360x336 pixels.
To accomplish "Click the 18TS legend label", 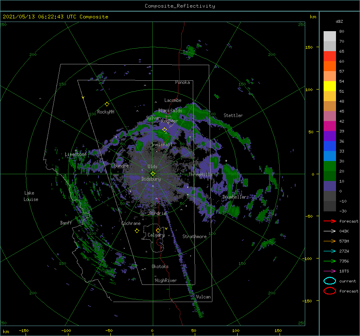I will tap(344, 271).
